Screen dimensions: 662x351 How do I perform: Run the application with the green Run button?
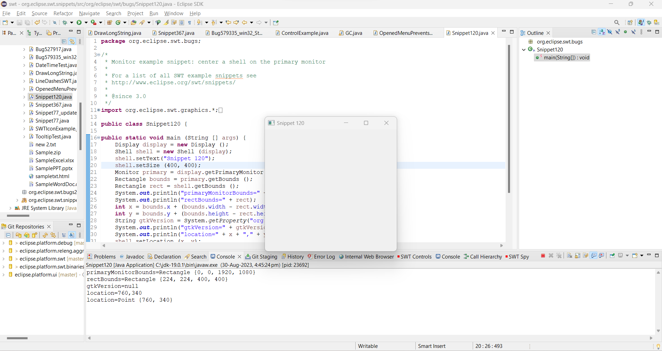pyautogui.click(x=79, y=22)
